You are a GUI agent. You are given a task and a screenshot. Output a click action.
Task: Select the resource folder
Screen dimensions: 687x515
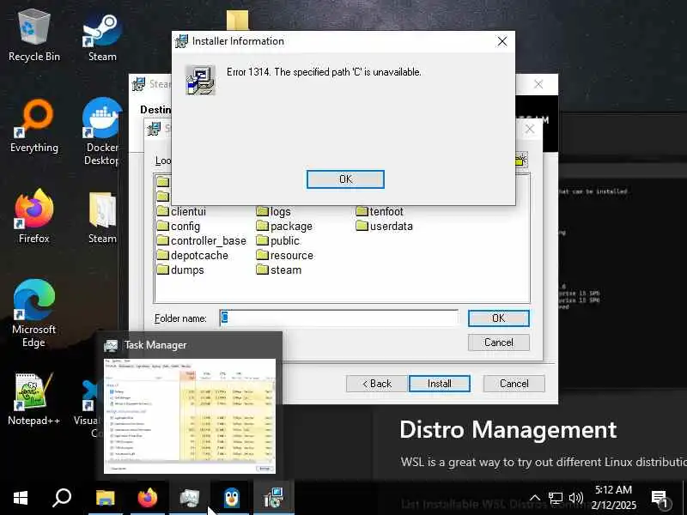coord(285,255)
